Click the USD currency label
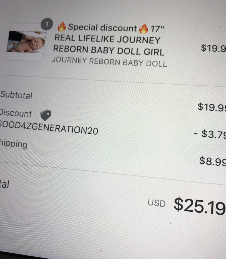This screenshot has height=259, width=226. tap(156, 203)
